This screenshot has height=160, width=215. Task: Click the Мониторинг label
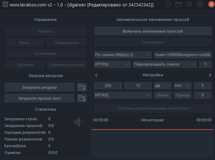153,120
